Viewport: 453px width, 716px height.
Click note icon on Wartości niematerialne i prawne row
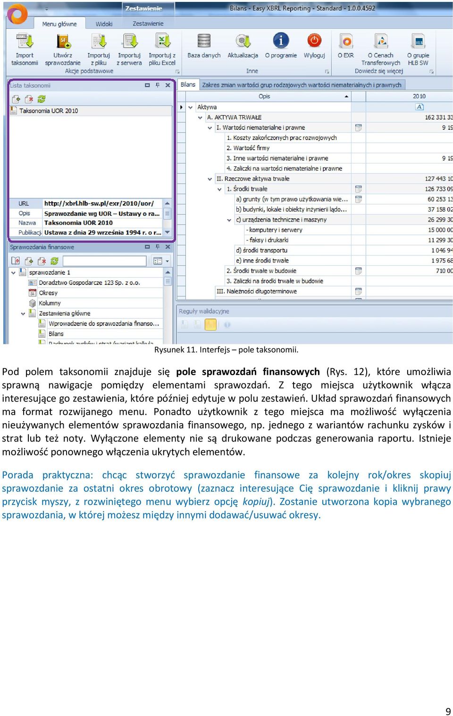click(x=358, y=128)
